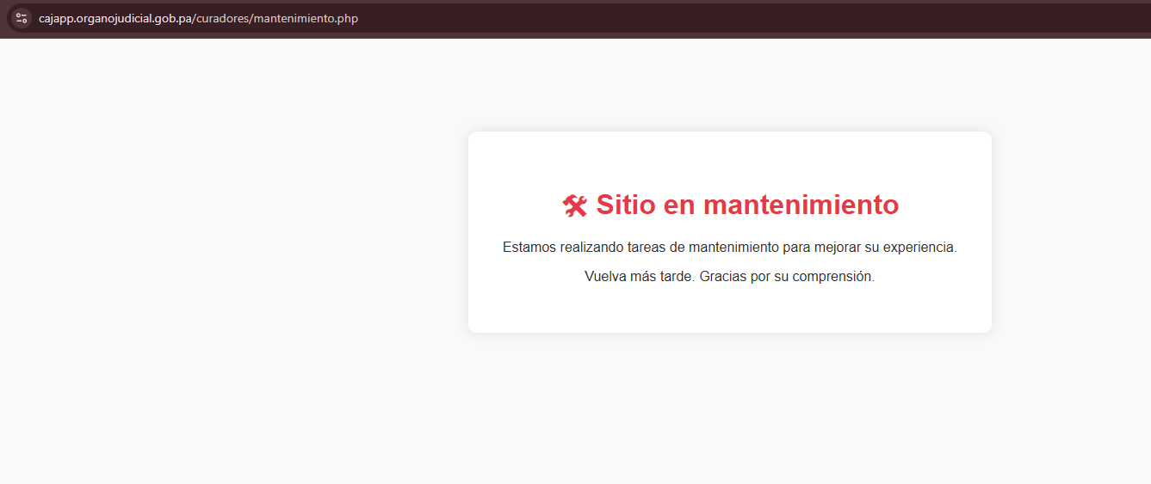Click the hammer and wrench maintenance icon
The width and height of the screenshot is (1151, 484).
574,205
